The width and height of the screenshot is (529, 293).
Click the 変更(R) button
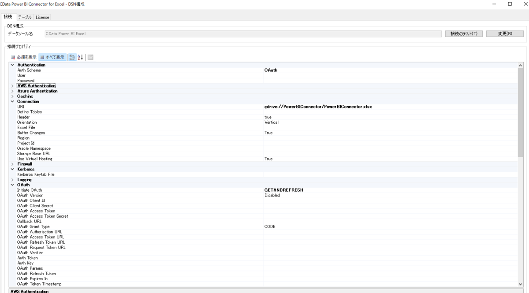[505, 34]
